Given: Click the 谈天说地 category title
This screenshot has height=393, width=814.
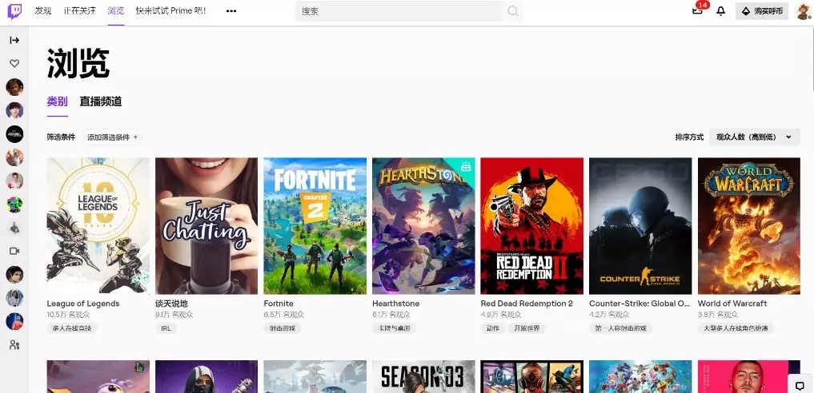Looking at the screenshot, I should coord(171,304).
